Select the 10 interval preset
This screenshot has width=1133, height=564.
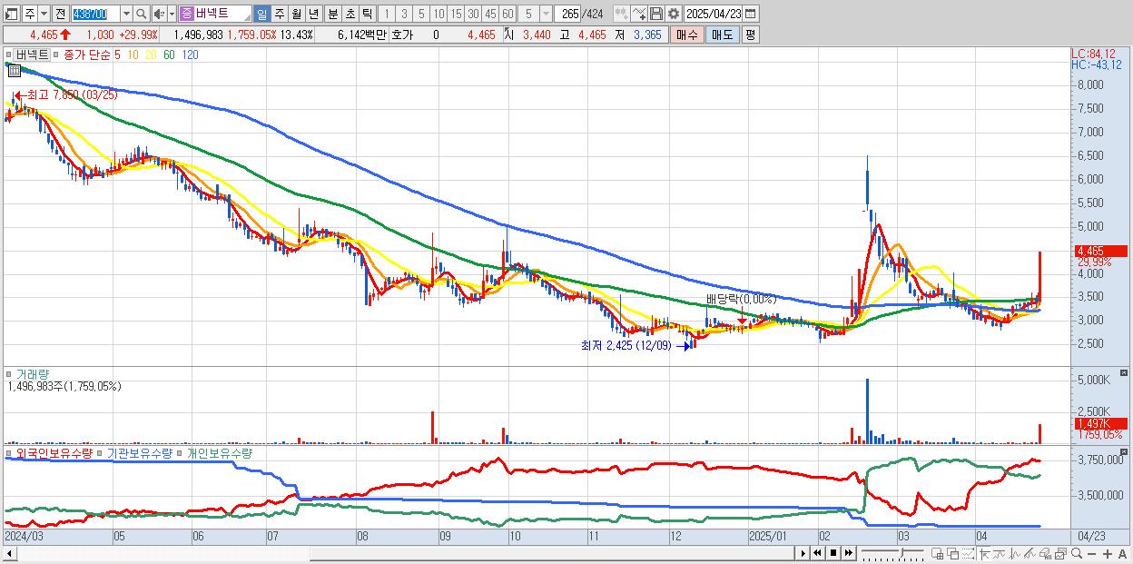coord(438,14)
